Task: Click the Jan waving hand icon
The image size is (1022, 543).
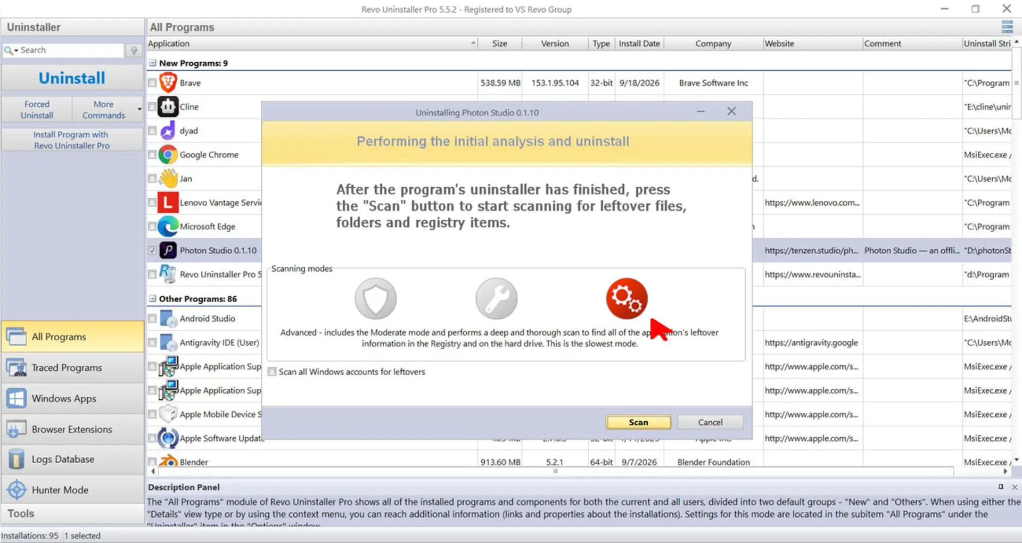Action: (168, 179)
